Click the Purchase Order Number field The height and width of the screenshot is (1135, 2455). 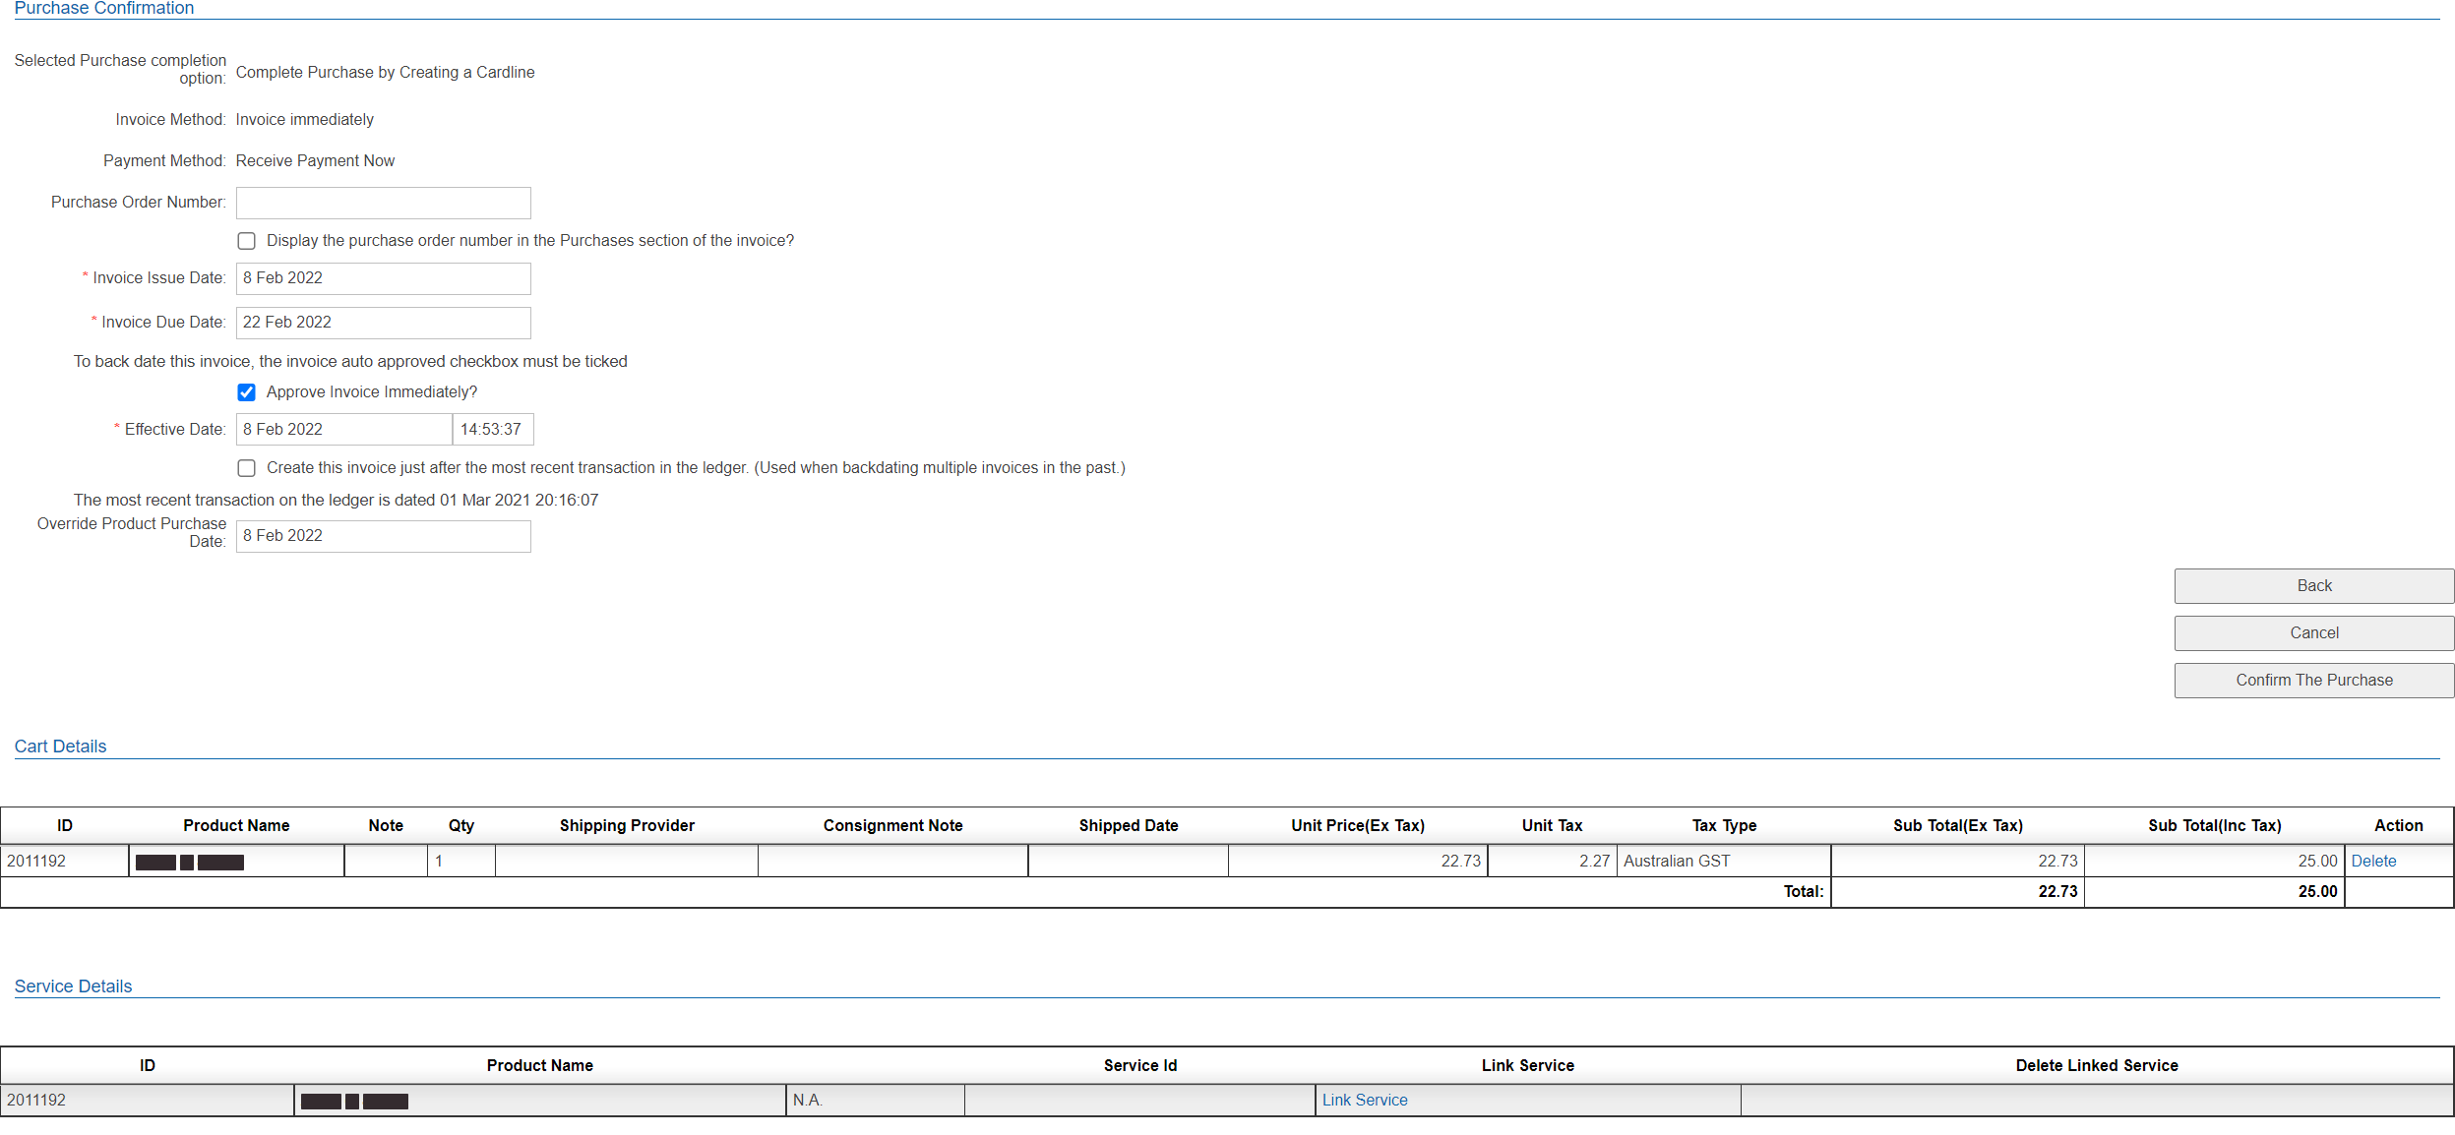click(383, 204)
